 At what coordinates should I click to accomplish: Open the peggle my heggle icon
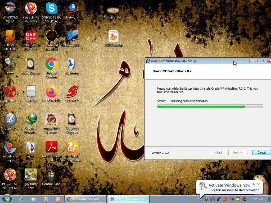pos(10,151)
